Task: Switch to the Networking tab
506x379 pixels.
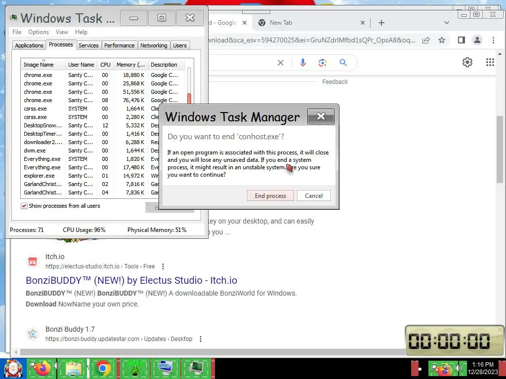Action: pyautogui.click(x=154, y=45)
